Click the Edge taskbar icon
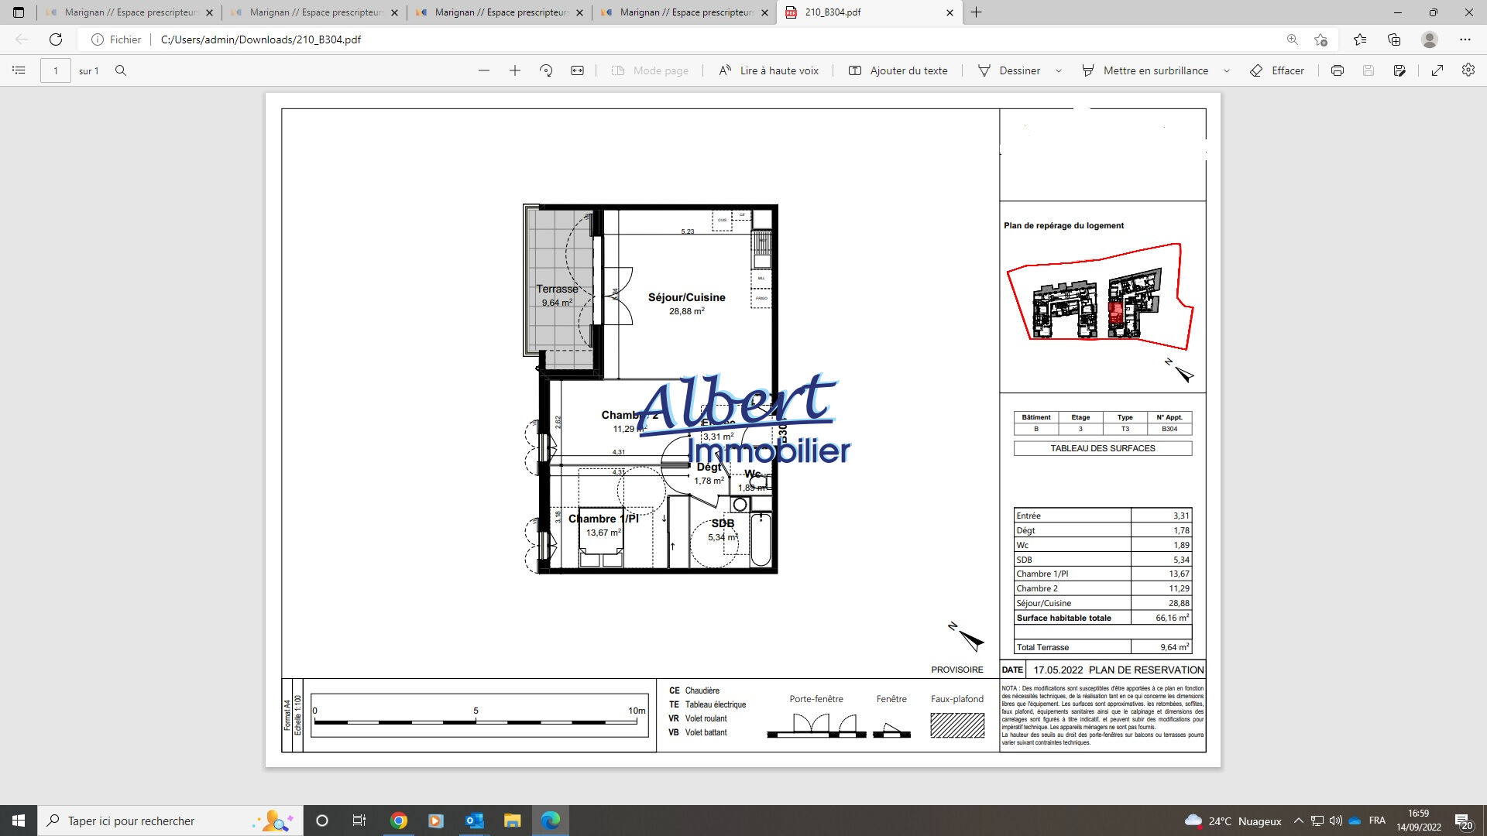The height and width of the screenshot is (836, 1487). (x=551, y=821)
